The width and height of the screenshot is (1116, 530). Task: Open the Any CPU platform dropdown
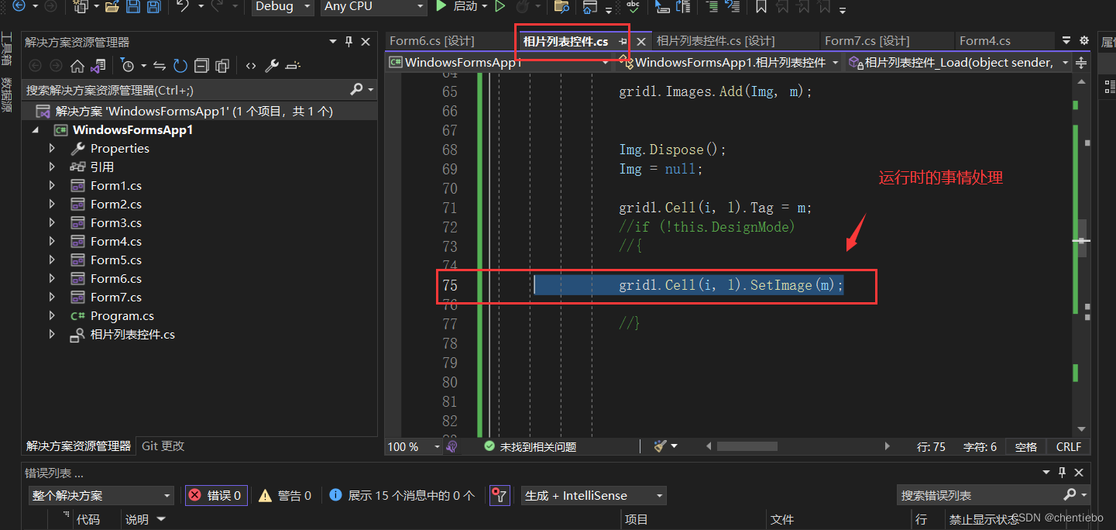375,6
